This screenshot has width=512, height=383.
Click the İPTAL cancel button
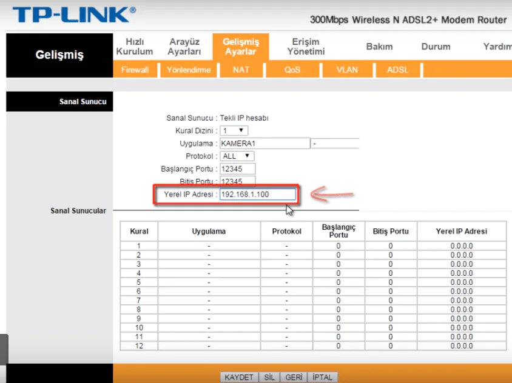click(x=322, y=376)
